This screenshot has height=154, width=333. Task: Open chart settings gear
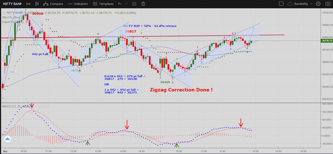[318, 4]
